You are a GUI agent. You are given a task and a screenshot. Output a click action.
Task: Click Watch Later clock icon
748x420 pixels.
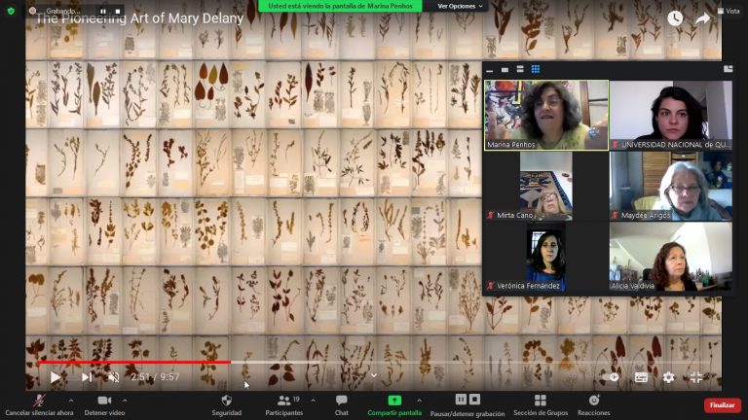click(675, 18)
